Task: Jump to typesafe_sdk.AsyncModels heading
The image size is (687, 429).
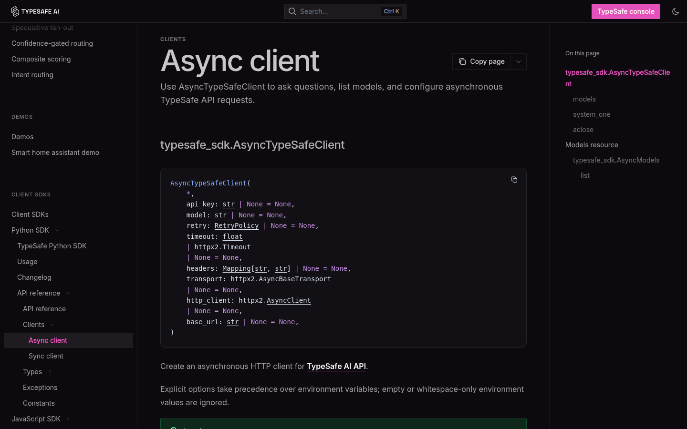Action: coord(616,160)
